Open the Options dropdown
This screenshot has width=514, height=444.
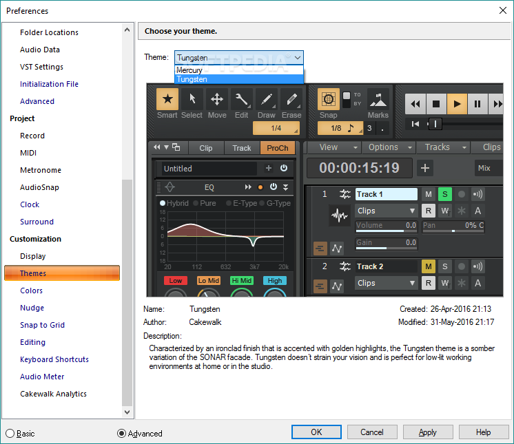pyautogui.click(x=389, y=147)
